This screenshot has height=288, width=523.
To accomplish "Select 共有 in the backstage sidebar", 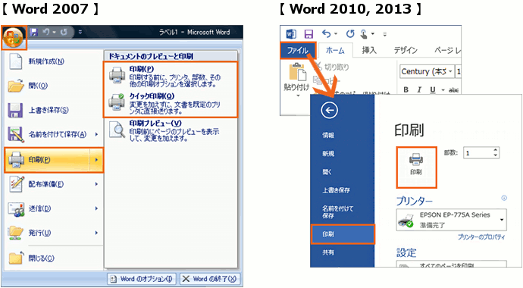I will click(342, 252).
